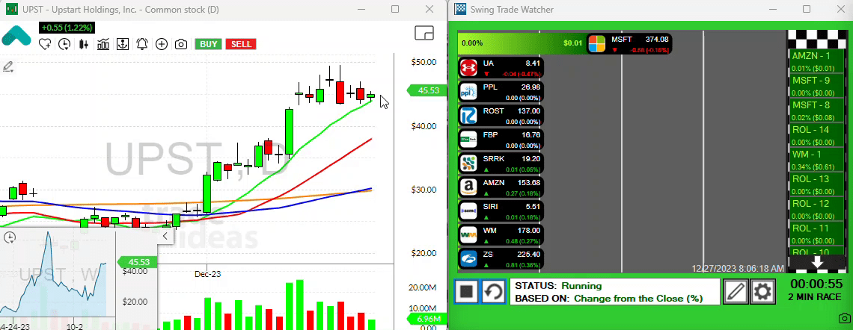Select the ROST racer logo
Image resolution: width=853 pixels, height=330 pixels.
tap(468, 116)
